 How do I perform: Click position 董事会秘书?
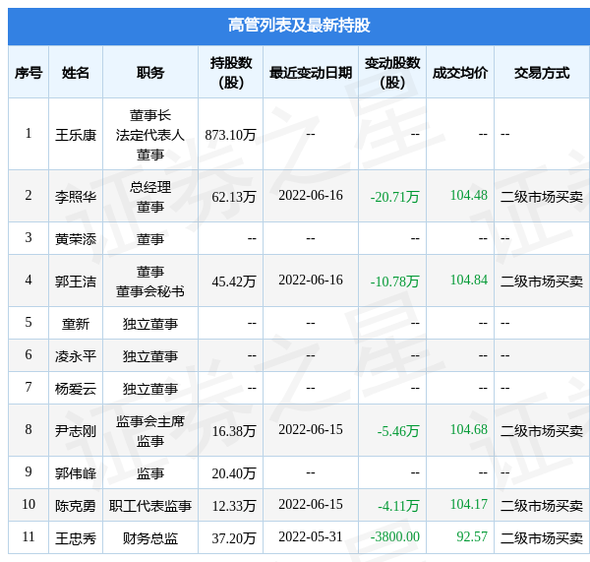tap(150, 291)
